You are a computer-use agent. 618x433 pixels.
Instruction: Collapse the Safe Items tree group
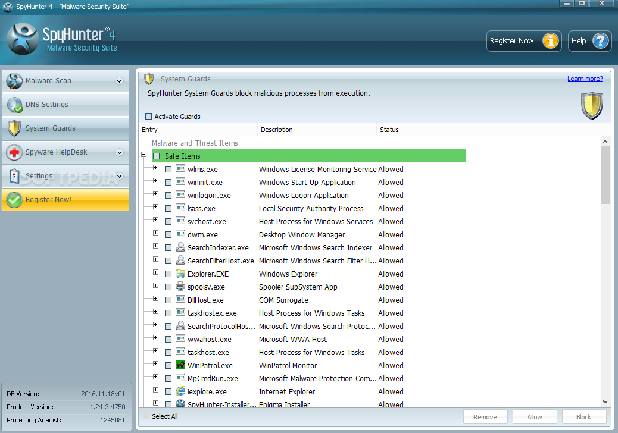coord(144,155)
